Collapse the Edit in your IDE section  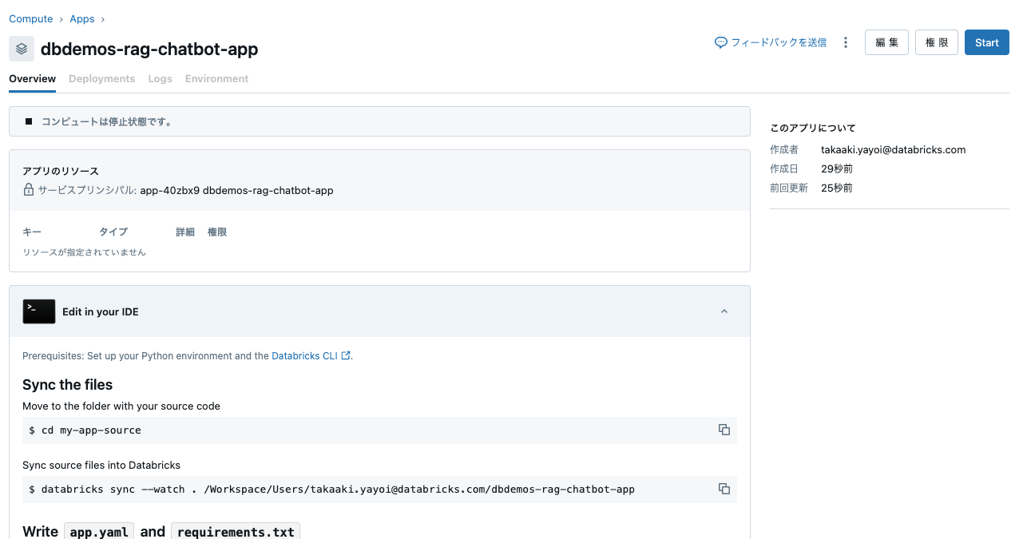click(x=724, y=311)
